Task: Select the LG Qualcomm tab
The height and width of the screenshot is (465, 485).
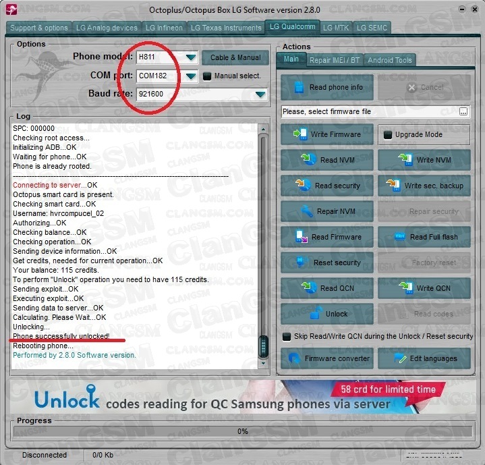Action: click(292, 26)
